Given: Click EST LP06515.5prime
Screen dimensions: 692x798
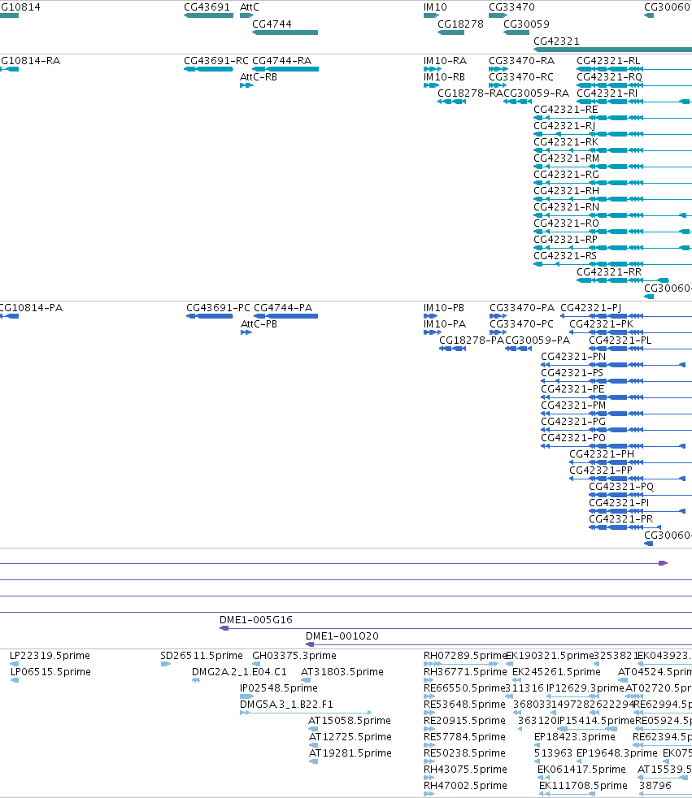Looking at the screenshot, I should click(x=50, y=672).
